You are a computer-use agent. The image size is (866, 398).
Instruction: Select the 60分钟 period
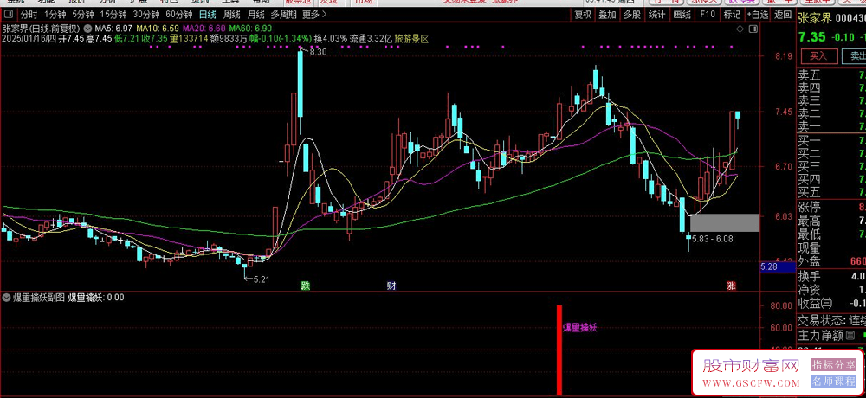tap(179, 15)
